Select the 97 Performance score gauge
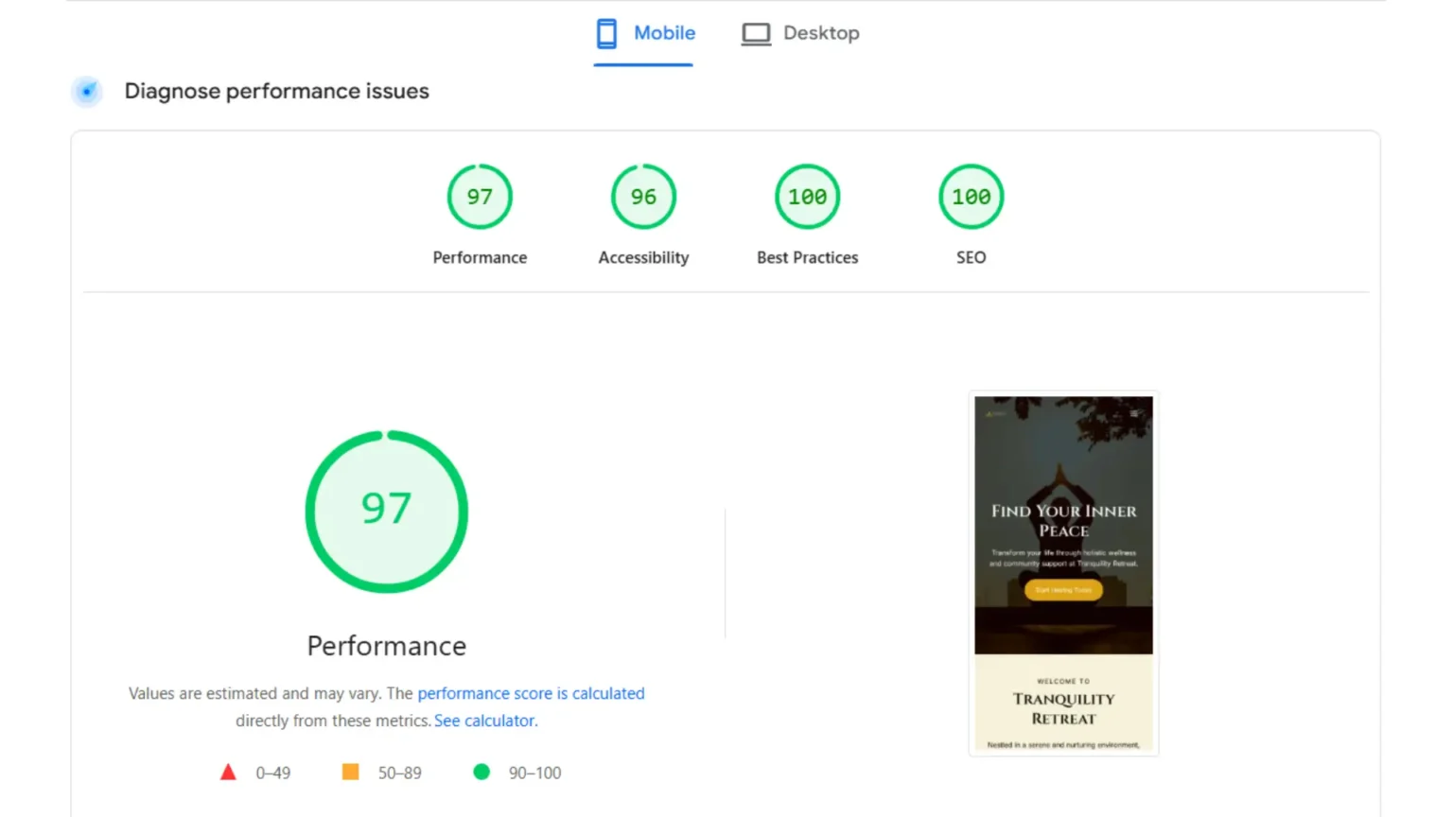 click(480, 197)
